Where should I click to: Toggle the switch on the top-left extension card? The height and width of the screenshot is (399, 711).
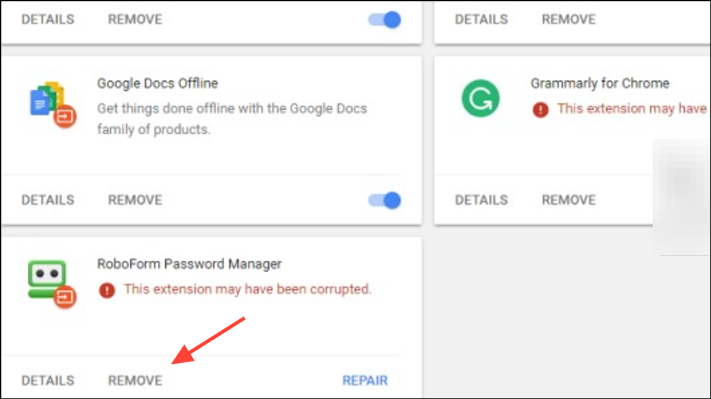tap(385, 20)
